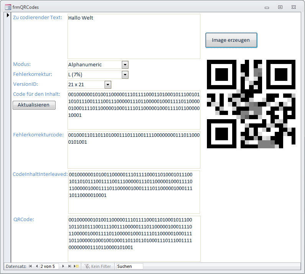Go to previous record navigation icon
305x274 pixels.
(37, 266)
